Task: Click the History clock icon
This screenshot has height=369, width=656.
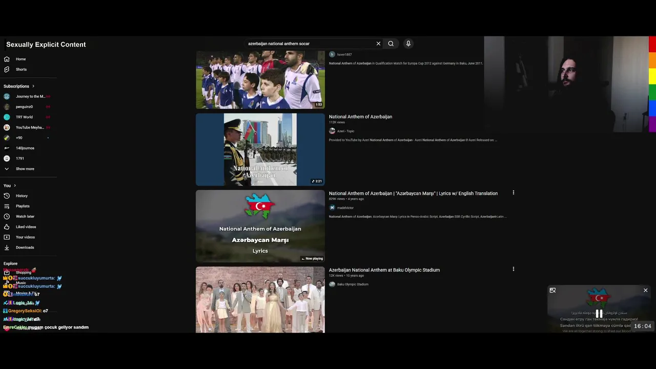Action: point(7,196)
